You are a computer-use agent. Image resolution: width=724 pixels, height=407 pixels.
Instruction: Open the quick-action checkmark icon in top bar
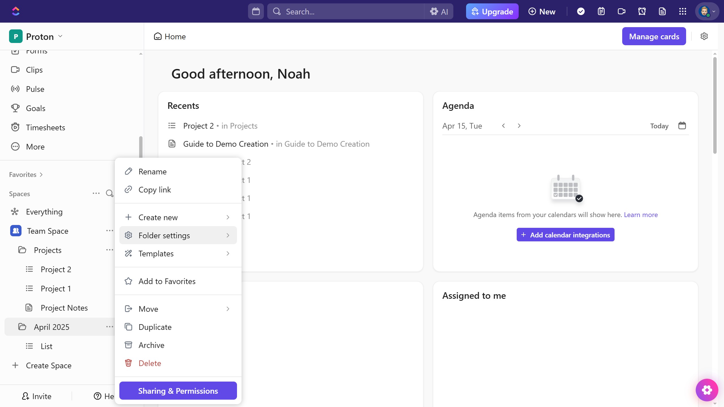tap(581, 12)
